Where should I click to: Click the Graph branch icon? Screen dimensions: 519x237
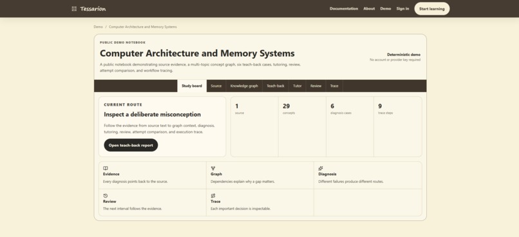(213, 168)
